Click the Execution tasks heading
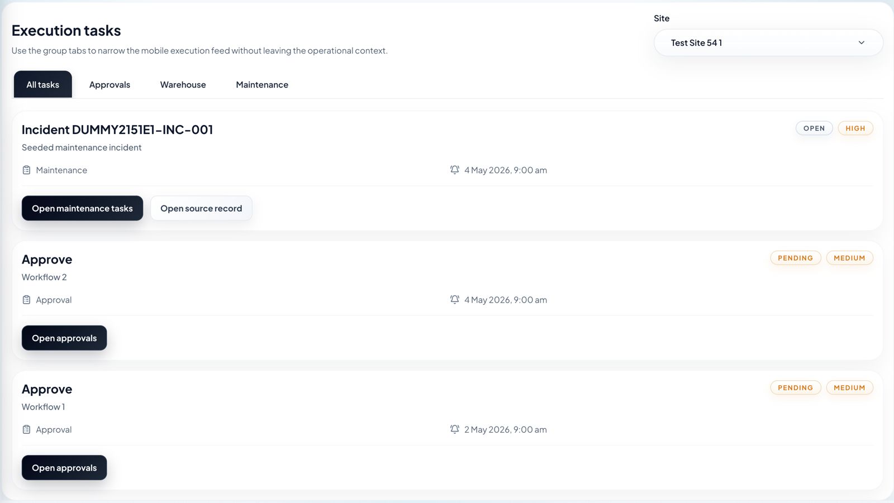The width and height of the screenshot is (894, 503). point(66,30)
